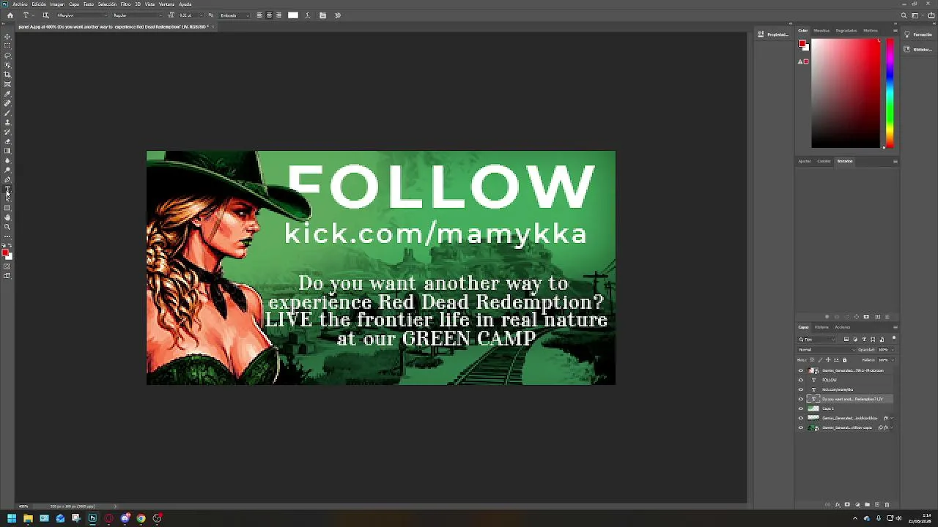Select the Clone Stamp tool
This screenshot has width=938, height=527.
click(7, 122)
